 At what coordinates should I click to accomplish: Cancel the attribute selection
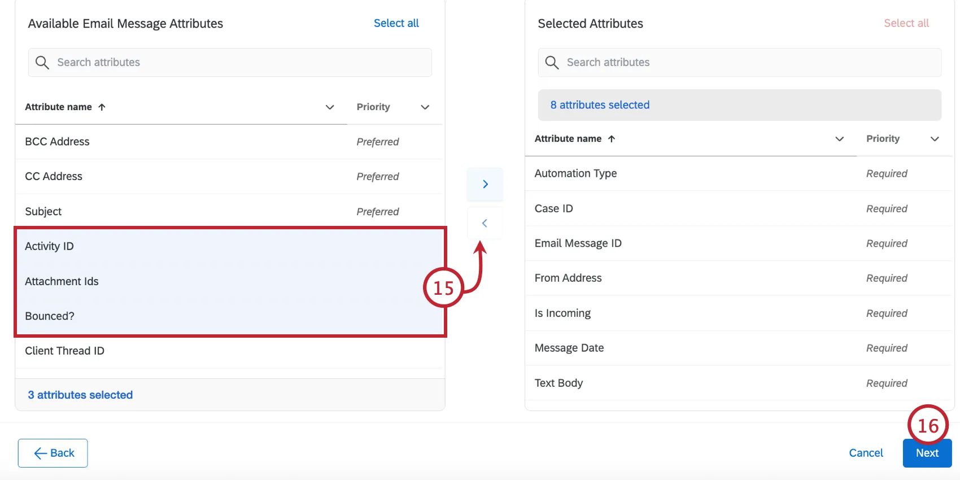[x=866, y=453]
